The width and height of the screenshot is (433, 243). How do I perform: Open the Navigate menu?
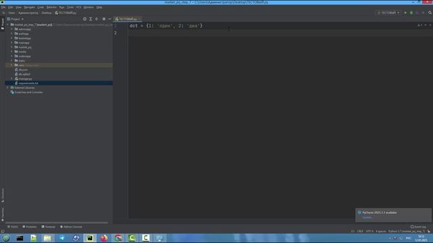(29, 7)
